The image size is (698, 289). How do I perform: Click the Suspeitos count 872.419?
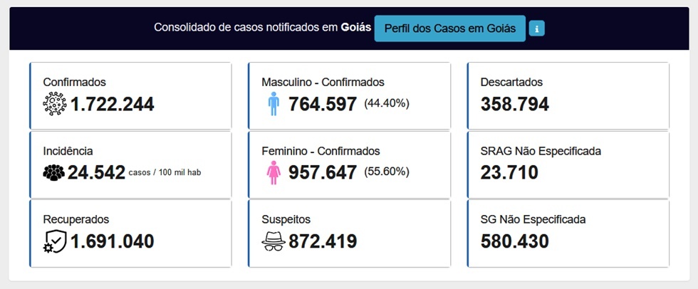click(323, 241)
